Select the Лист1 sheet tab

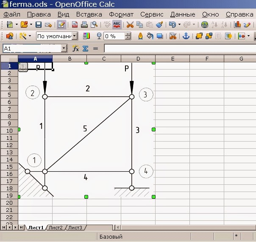pos(36,228)
